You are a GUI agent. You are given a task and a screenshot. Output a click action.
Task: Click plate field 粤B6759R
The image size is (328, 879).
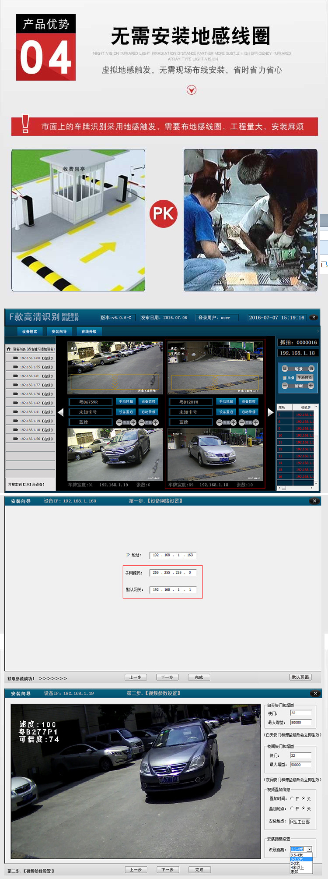click(91, 402)
